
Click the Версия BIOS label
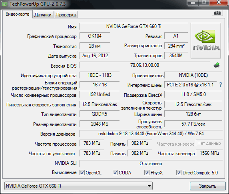tap(64, 66)
